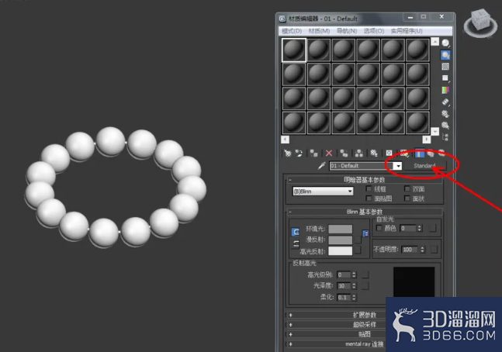
Task: Enable the 面贴图 checkbox
Action: pos(369,198)
